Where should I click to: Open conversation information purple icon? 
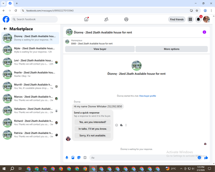[x=204, y=32]
